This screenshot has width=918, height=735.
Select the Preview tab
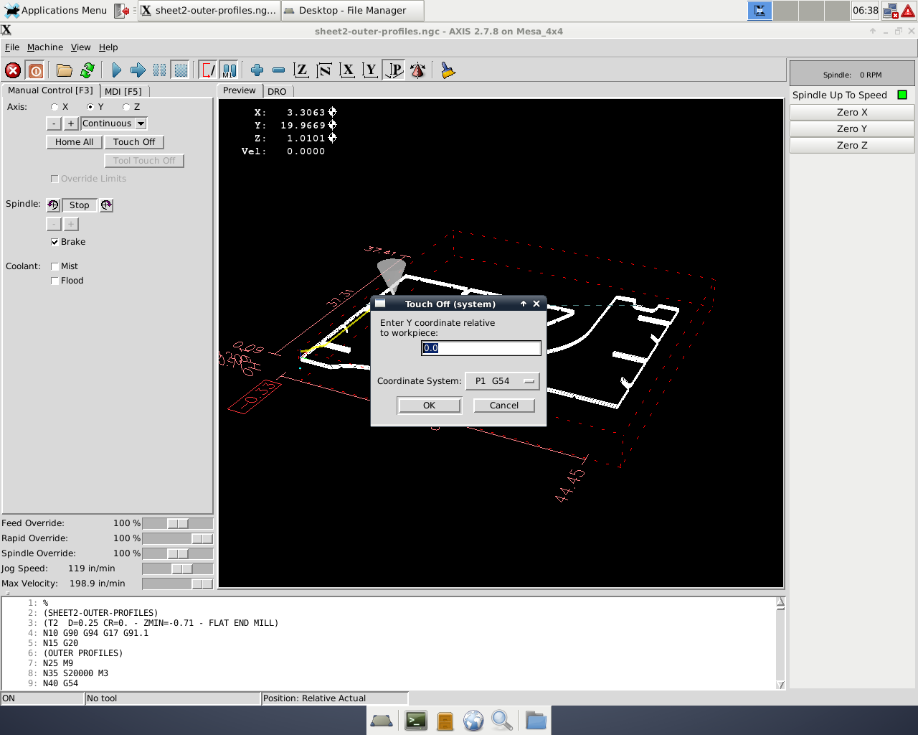(239, 90)
